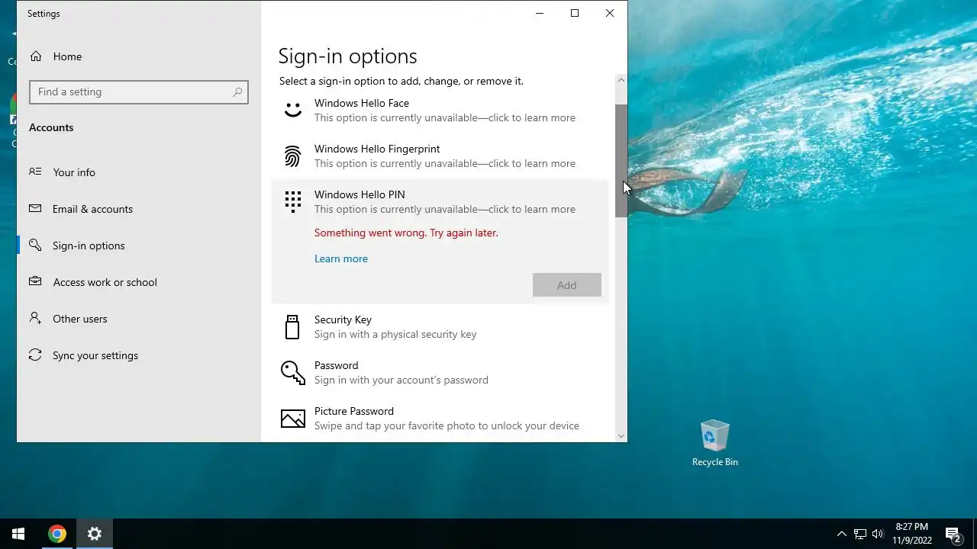
Task: Go to Email & accounts page
Action: point(139,209)
